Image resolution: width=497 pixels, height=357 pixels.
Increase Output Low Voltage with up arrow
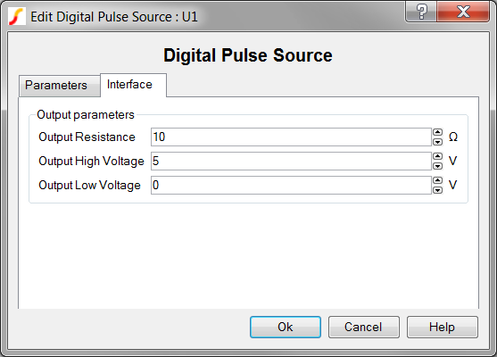438,180
